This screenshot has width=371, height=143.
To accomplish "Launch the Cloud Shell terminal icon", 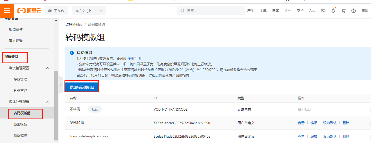I will 323,11.
